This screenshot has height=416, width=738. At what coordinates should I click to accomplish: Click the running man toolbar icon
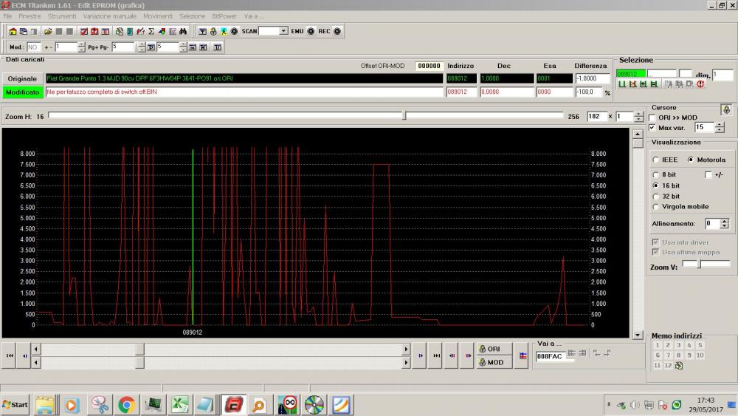point(224,31)
